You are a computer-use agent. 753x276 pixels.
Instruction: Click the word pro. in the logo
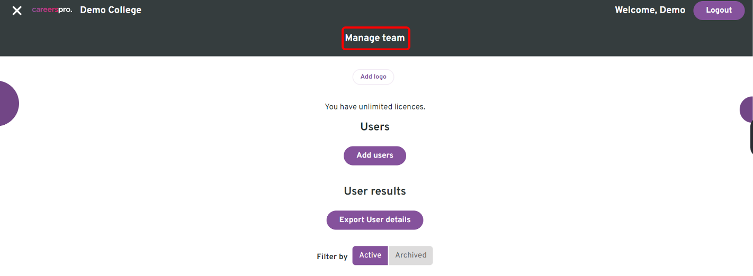pos(65,10)
